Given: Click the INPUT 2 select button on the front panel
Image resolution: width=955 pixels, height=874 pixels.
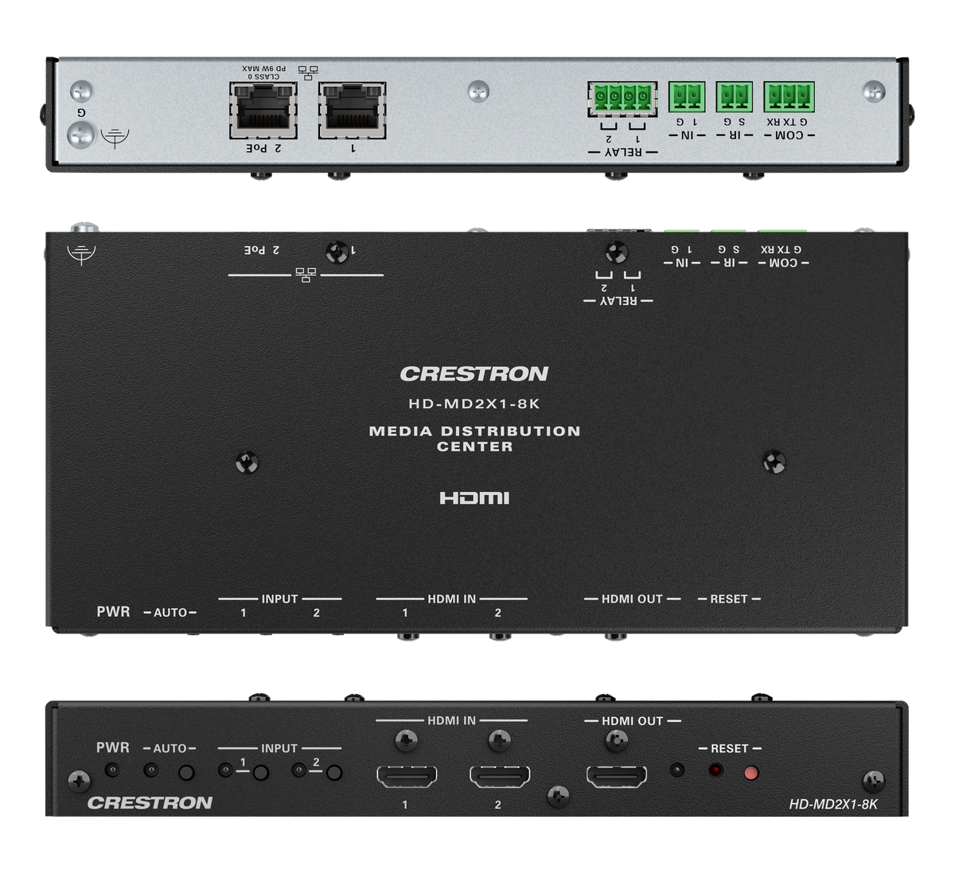Looking at the screenshot, I should 334,773.
